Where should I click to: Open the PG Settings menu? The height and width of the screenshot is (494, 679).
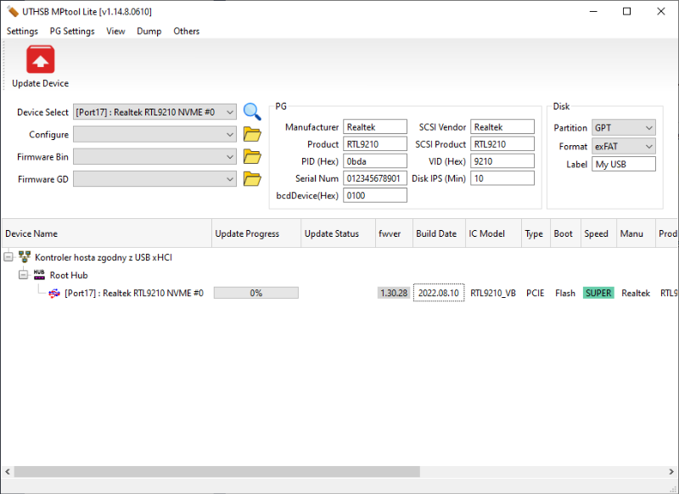coord(72,31)
